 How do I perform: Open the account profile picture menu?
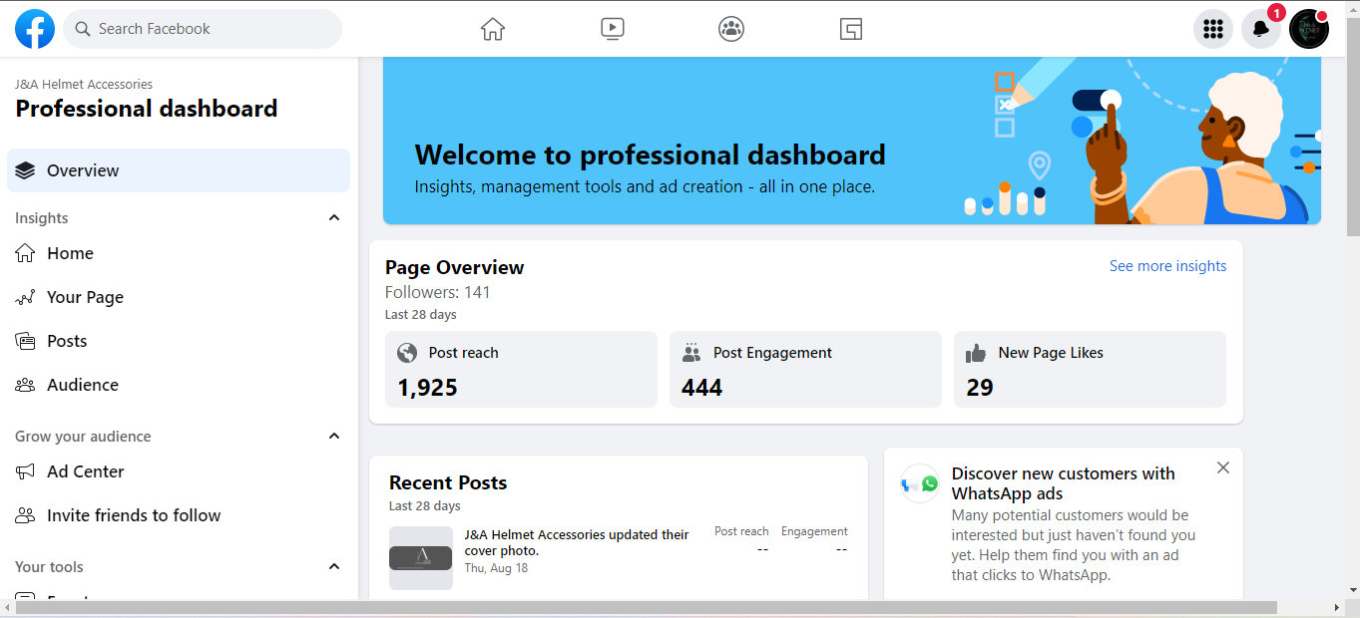[x=1309, y=29]
